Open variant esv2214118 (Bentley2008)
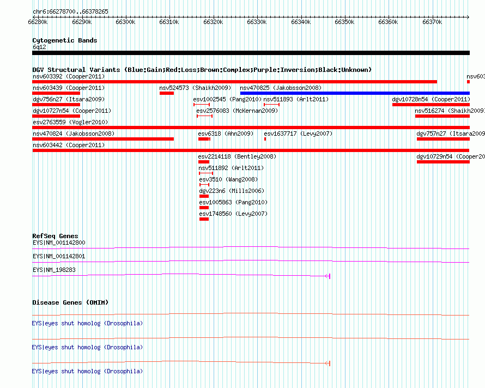The image size is (485, 388). click(x=237, y=156)
